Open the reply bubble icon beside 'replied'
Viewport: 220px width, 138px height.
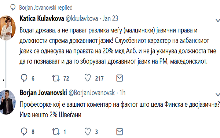point(13,7)
